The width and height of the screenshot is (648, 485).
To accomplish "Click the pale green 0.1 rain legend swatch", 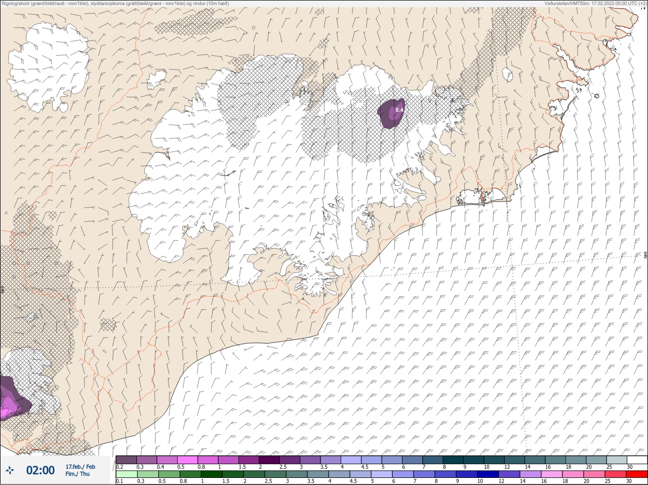I will tap(127, 475).
